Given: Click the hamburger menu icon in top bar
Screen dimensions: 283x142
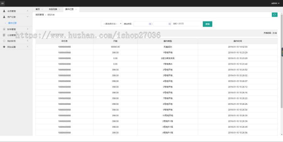Looking at the screenshot, I should click(3, 3).
